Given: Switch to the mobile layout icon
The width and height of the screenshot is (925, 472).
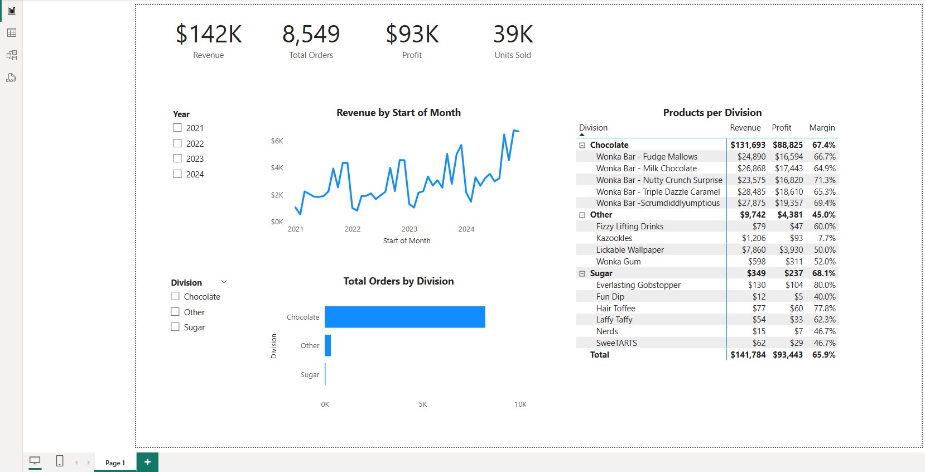Looking at the screenshot, I should tap(60, 461).
